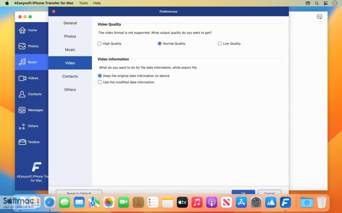This screenshot has height=213, width=342.
Task: Open the Apple menu
Action: pos(7,3)
